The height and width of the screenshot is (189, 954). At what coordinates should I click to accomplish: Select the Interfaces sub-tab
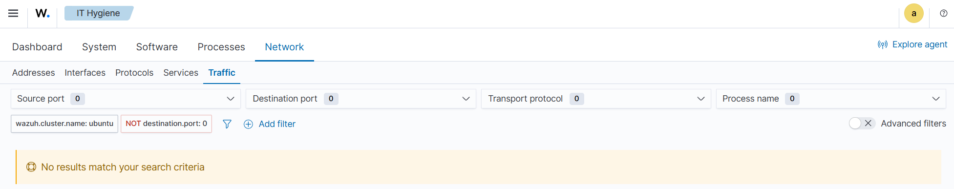(x=85, y=73)
